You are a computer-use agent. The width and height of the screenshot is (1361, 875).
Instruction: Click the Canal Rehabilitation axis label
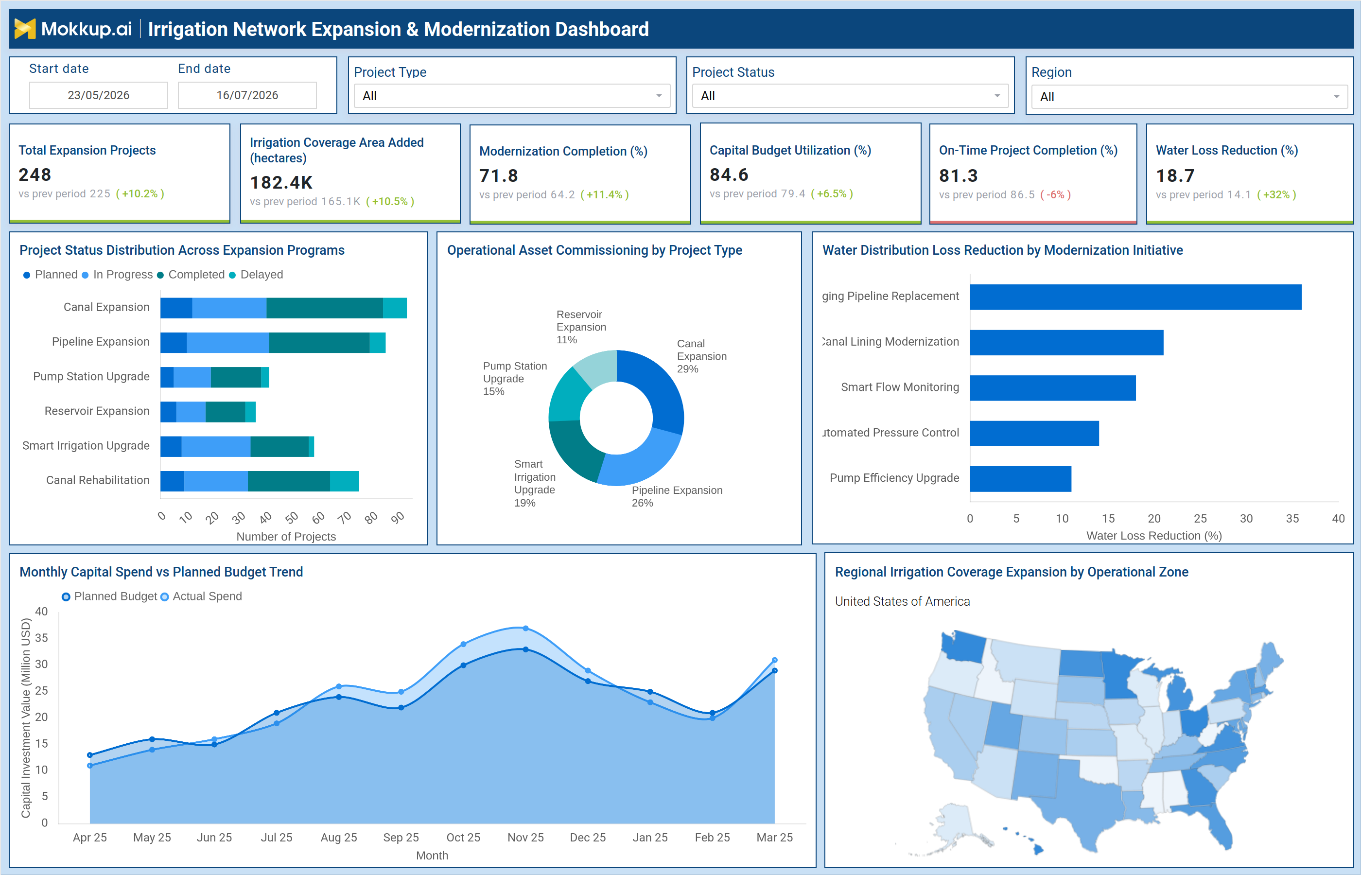coord(98,481)
